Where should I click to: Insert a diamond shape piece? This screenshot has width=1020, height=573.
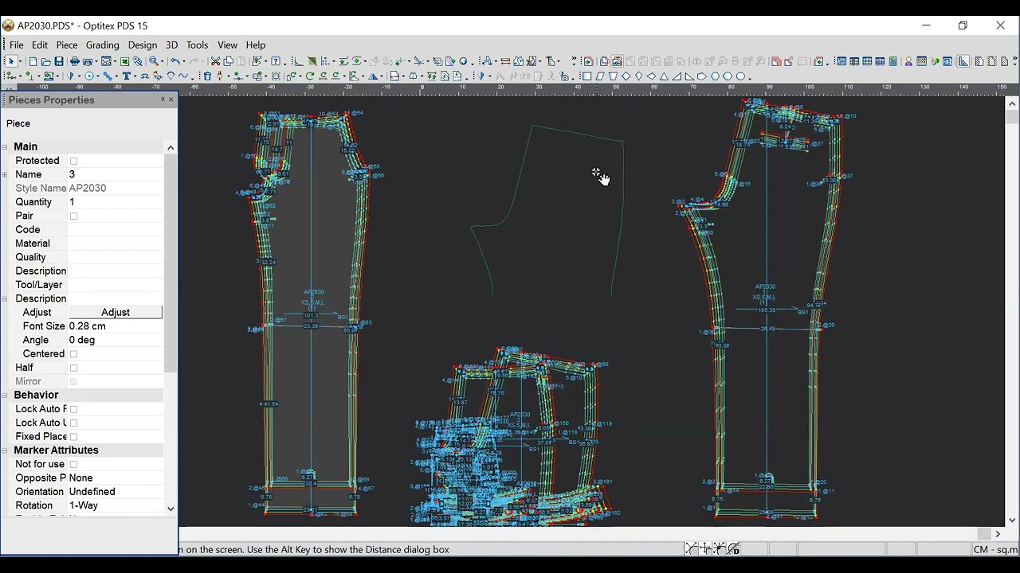626,76
